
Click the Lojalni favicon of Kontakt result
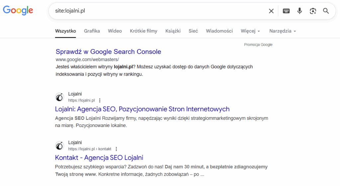(59, 146)
